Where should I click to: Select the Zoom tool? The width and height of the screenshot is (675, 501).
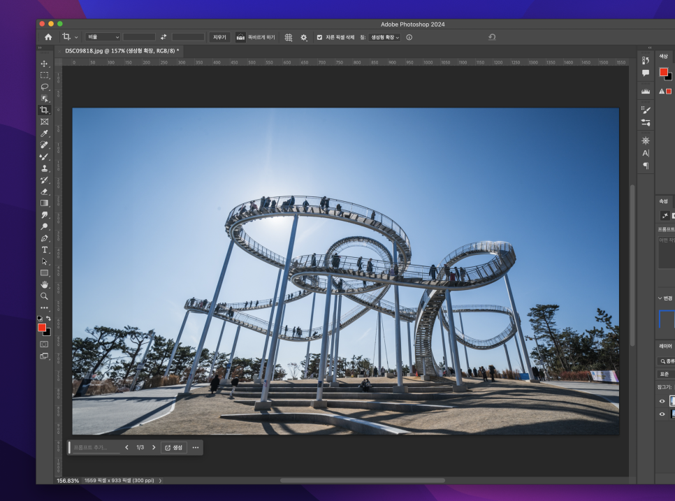pos(44,296)
